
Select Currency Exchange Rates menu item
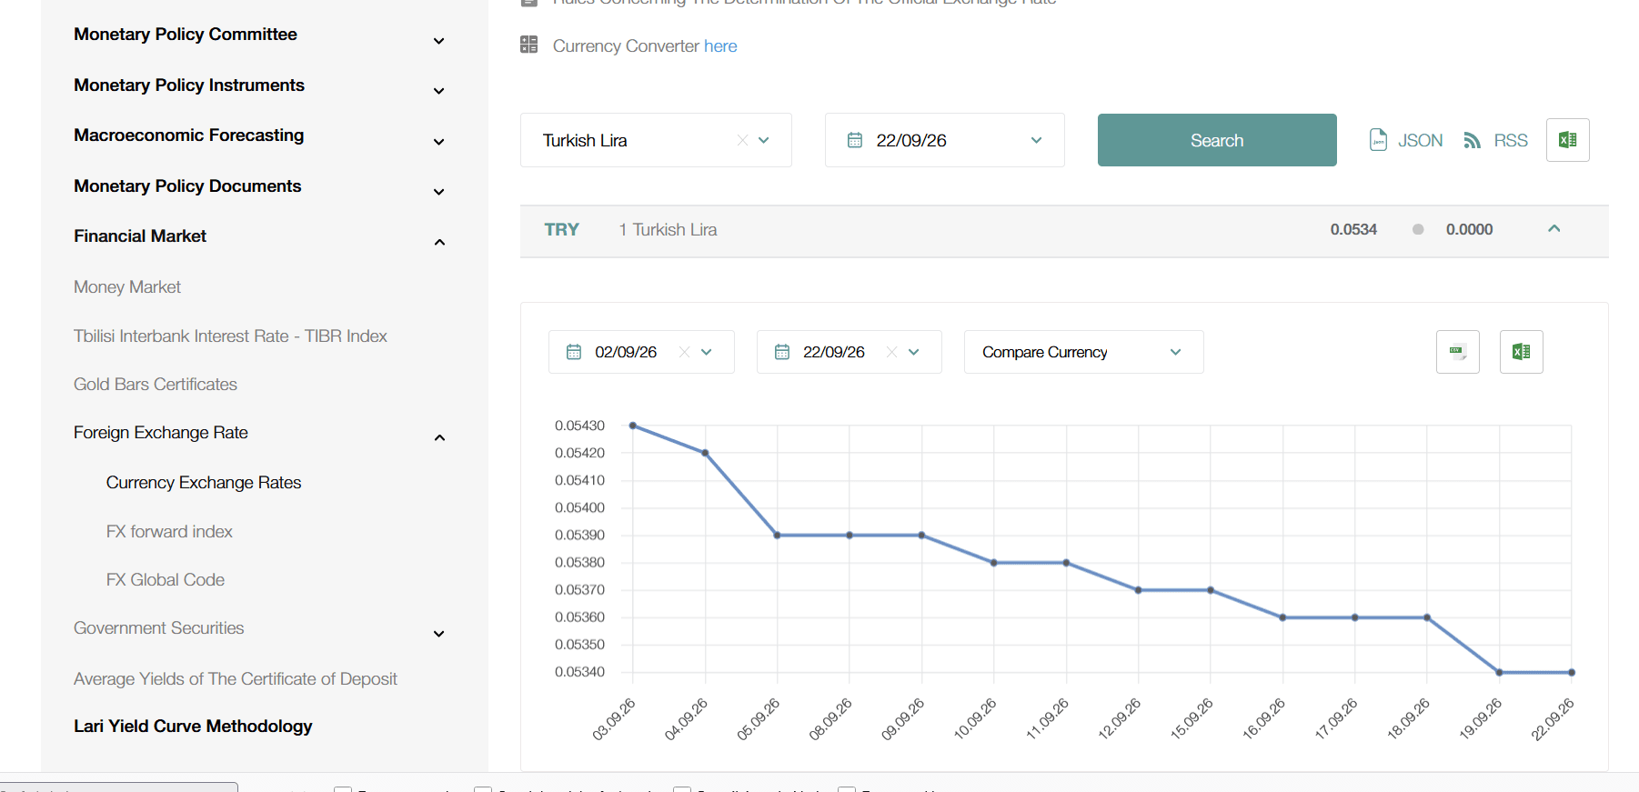click(x=204, y=482)
